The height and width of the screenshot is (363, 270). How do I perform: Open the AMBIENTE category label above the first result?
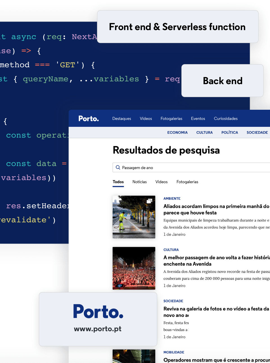[172, 198]
